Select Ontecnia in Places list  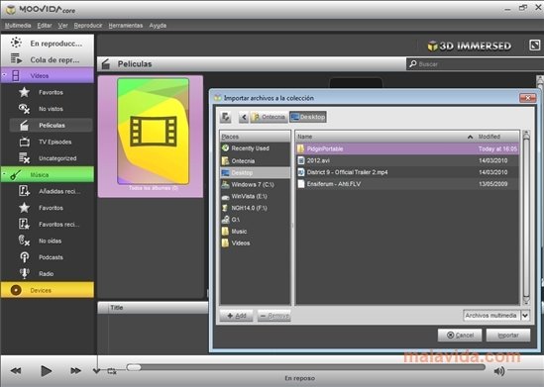point(255,161)
